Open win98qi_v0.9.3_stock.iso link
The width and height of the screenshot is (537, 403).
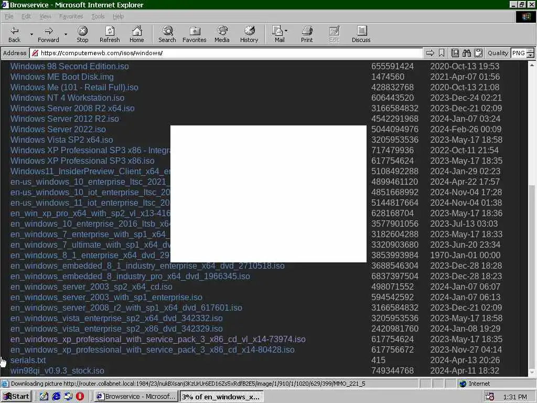[57, 371]
